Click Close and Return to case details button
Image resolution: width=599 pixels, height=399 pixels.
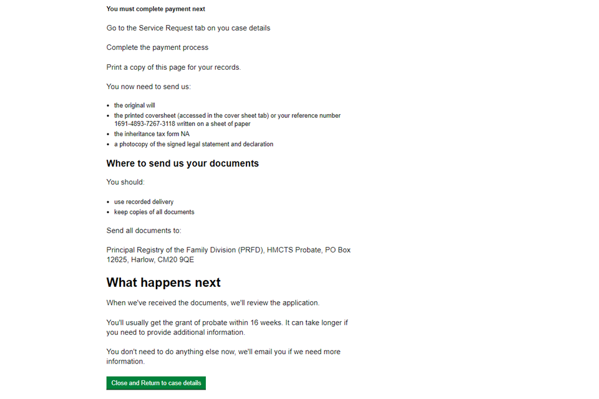coord(156,383)
